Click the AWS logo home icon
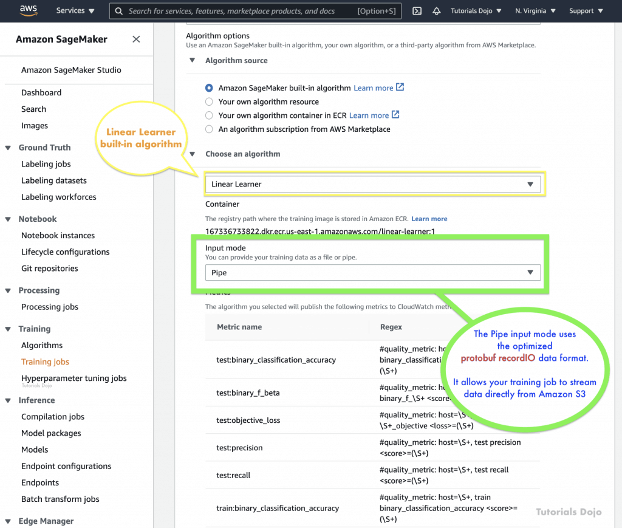The image size is (622, 528). tap(29, 10)
